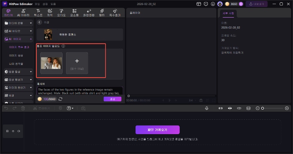The height and width of the screenshot is (154, 293).
Task: Open the download center icon in title bar
Action: click(213, 4)
